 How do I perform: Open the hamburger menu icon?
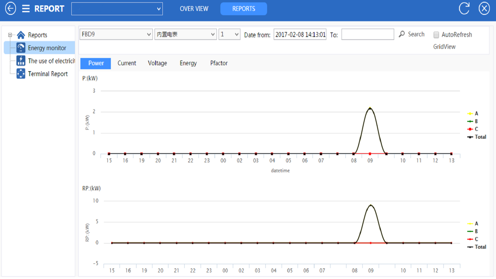tap(26, 9)
